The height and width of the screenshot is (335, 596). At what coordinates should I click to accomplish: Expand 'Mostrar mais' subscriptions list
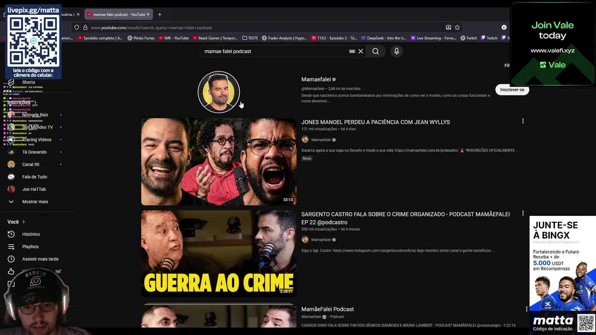point(35,201)
